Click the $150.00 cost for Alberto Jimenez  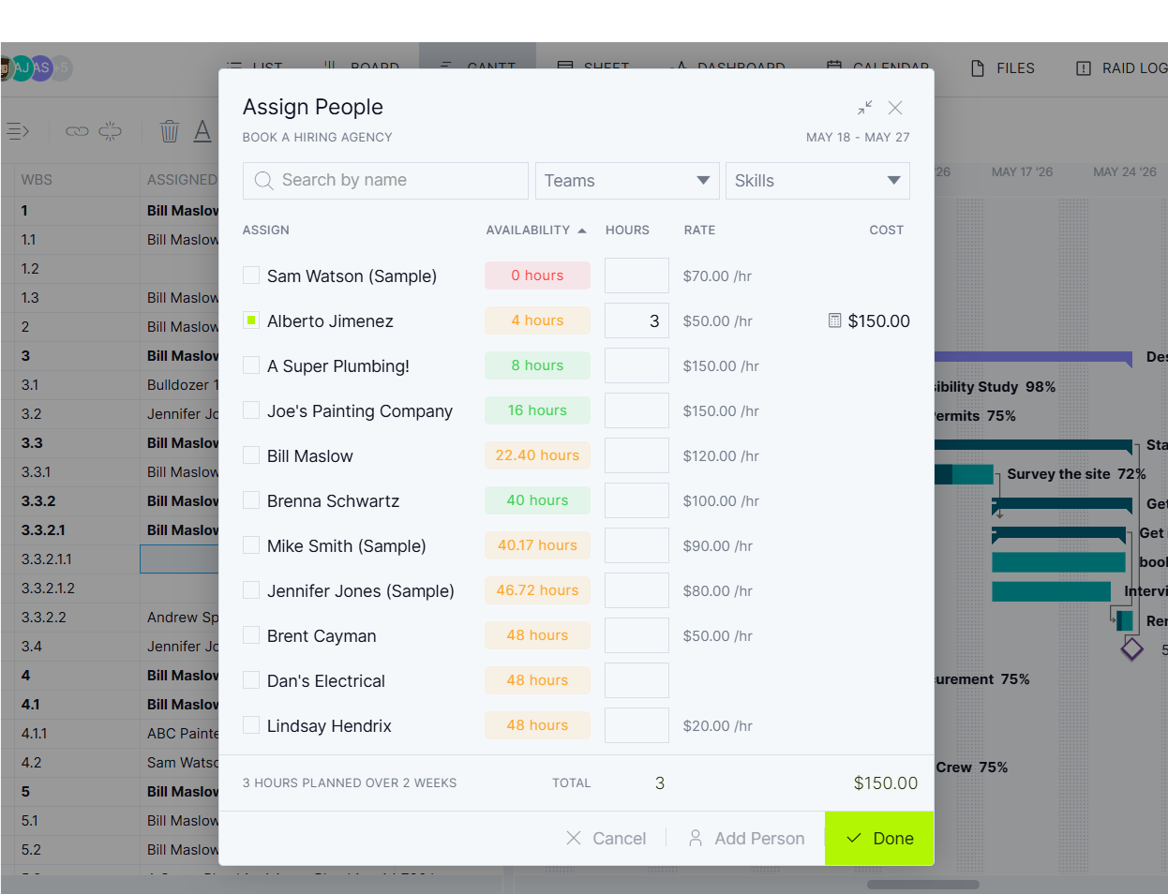click(878, 320)
